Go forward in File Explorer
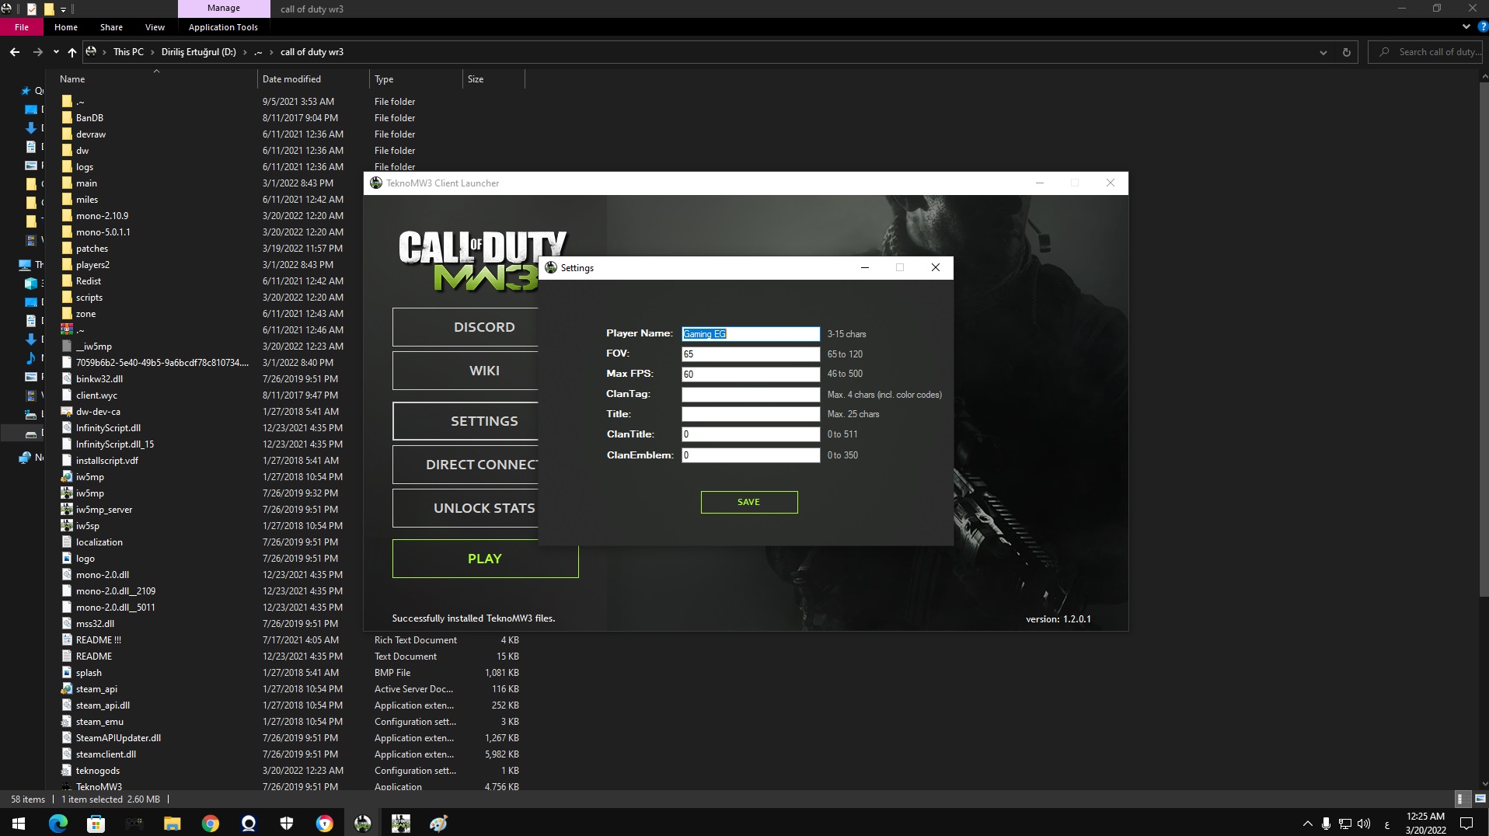 point(37,52)
